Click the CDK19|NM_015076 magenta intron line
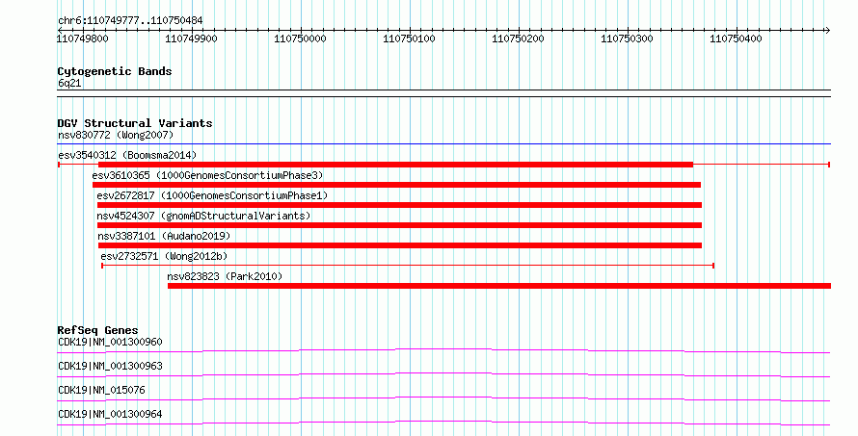The height and width of the screenshot is (436, 858). [443, 398]
